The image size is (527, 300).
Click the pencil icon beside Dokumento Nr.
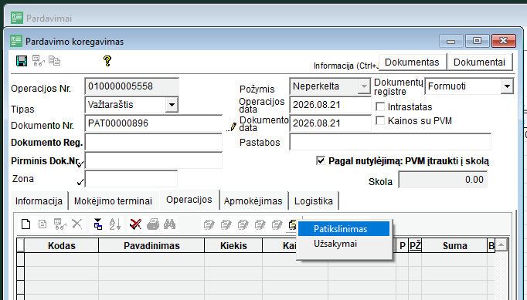(232, 127)
